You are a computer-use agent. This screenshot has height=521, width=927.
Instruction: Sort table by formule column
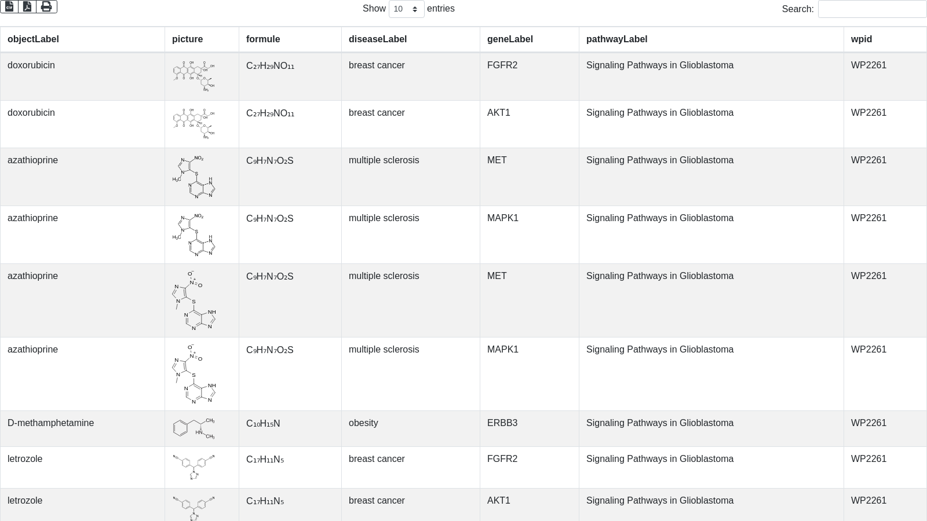click(x=263, y=39)
